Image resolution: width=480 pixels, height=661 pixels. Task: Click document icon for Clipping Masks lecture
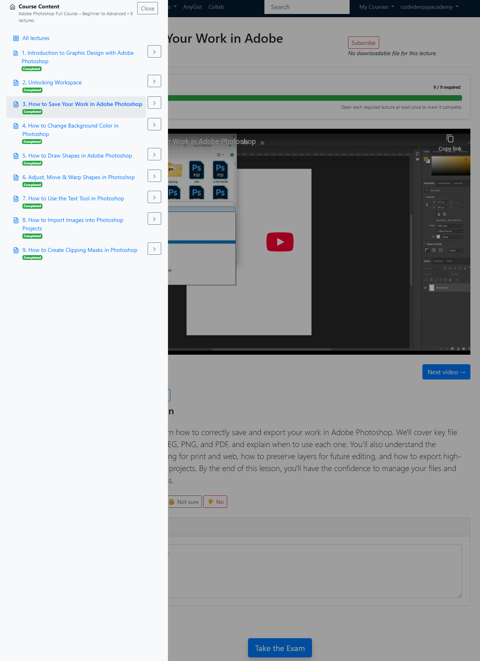pos(16,250)
